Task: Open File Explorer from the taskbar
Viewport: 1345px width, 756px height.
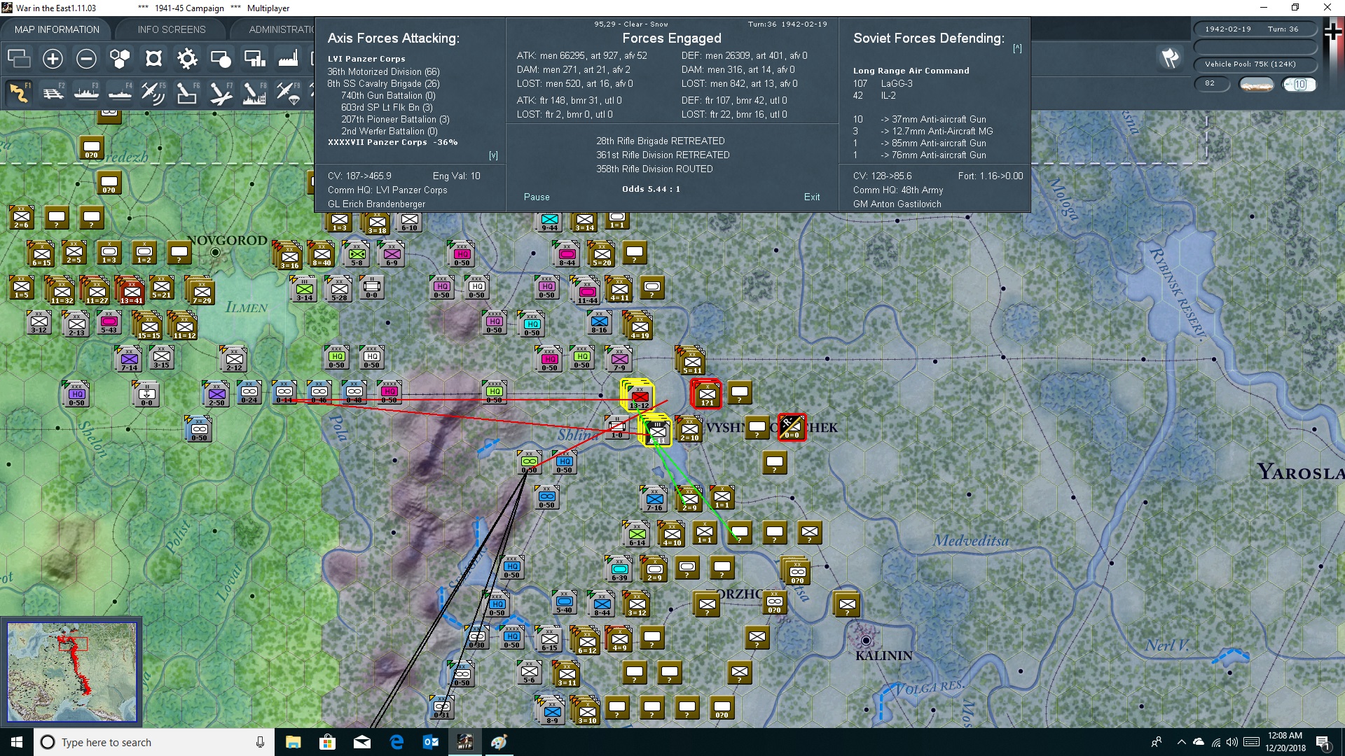Action: point(294,742)
